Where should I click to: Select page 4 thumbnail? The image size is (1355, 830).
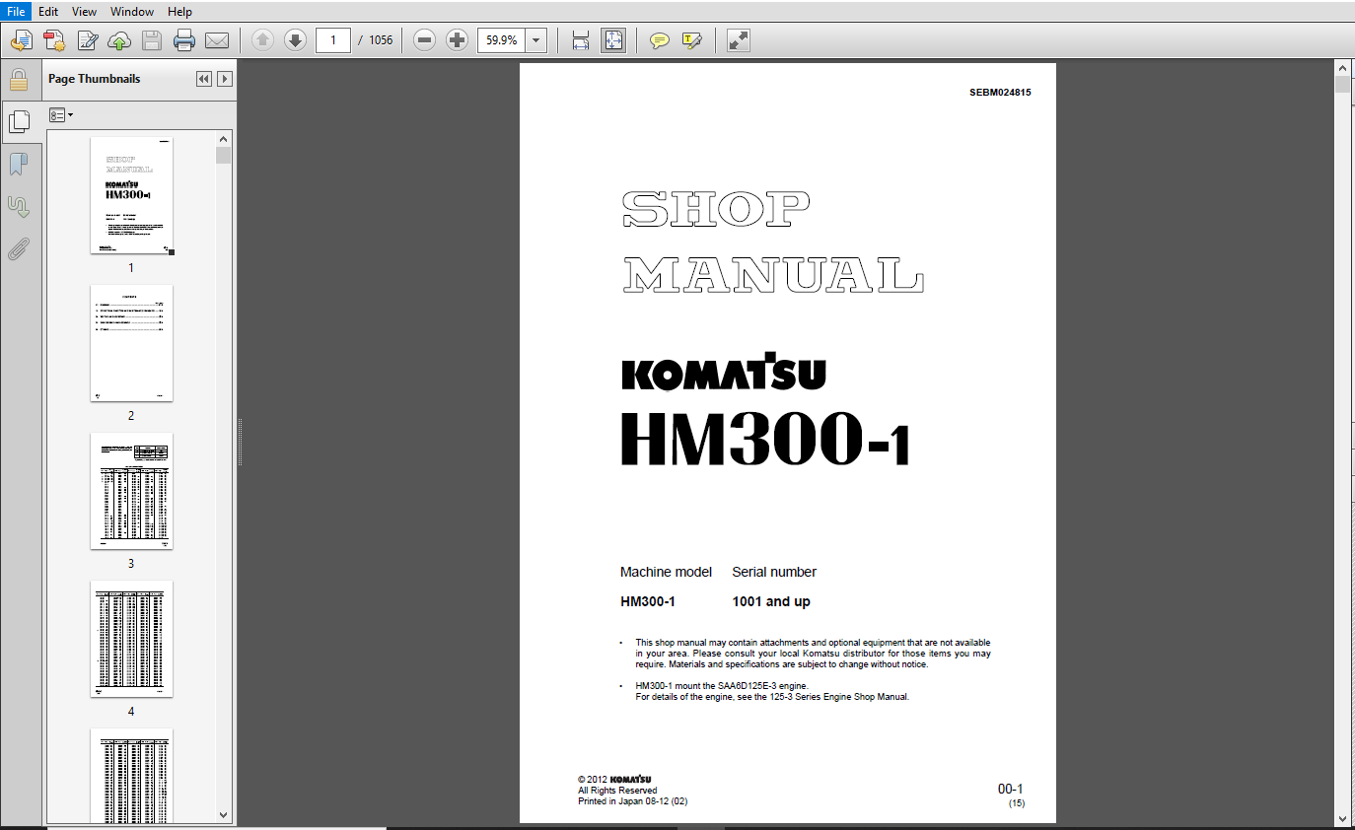(x=131, y=639)
